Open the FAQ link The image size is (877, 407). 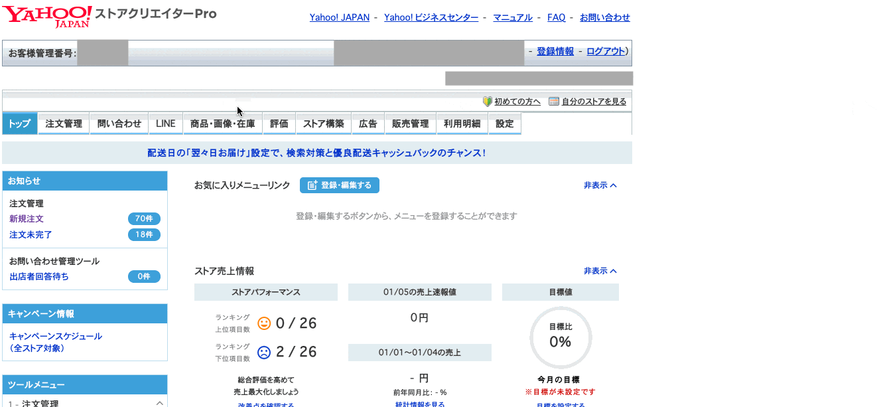point(557,18)
